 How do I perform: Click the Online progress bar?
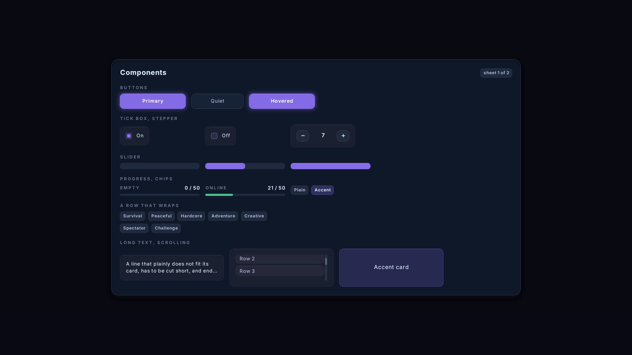click(x=245, y=195)
